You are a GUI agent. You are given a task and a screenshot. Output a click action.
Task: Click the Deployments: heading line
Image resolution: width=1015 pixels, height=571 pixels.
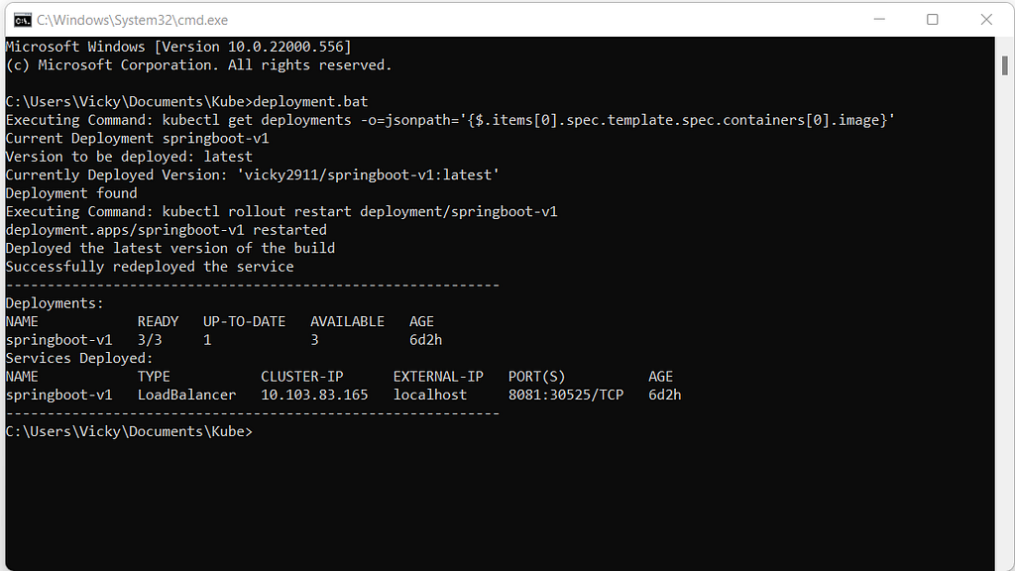tap(55, 303)
